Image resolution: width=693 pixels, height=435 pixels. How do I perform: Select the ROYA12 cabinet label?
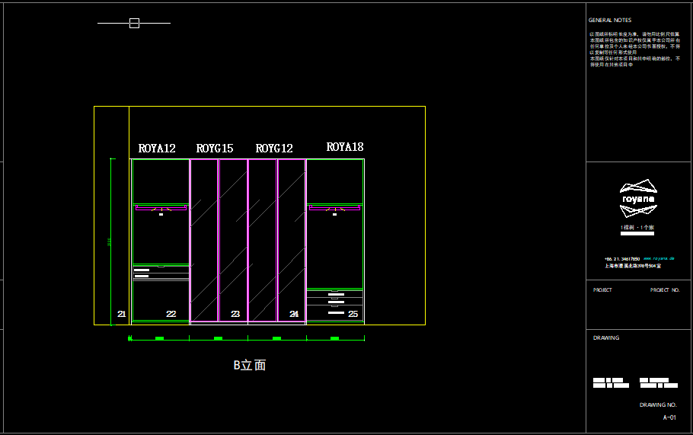[x=157, y=149]
